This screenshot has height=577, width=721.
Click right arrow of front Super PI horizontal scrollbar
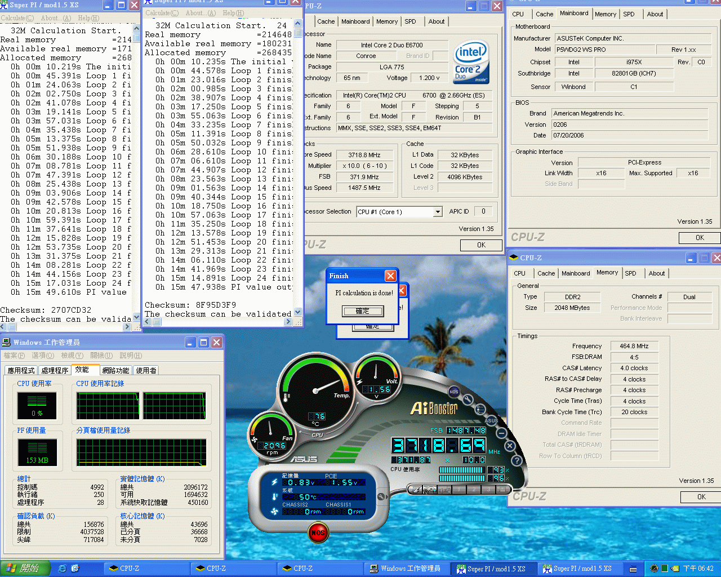point(288,322)
